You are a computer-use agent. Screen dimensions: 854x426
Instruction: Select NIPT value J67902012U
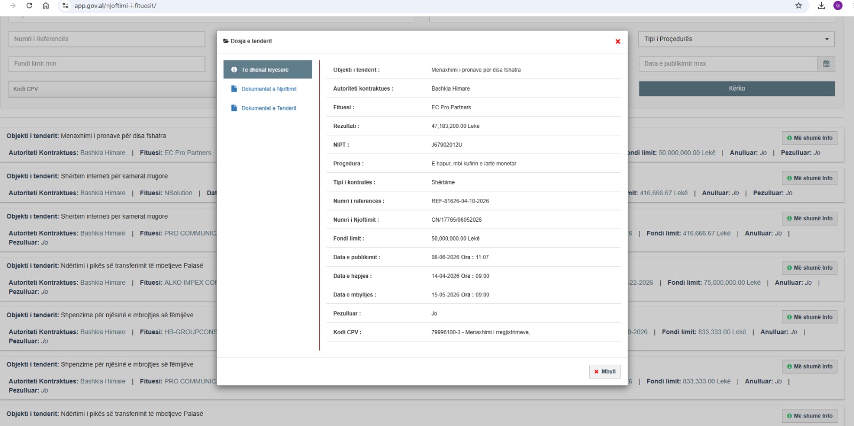447,145
